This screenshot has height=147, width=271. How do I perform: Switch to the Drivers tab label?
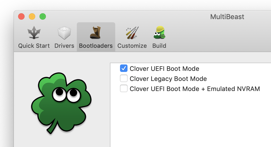click(x=64, y=46)
